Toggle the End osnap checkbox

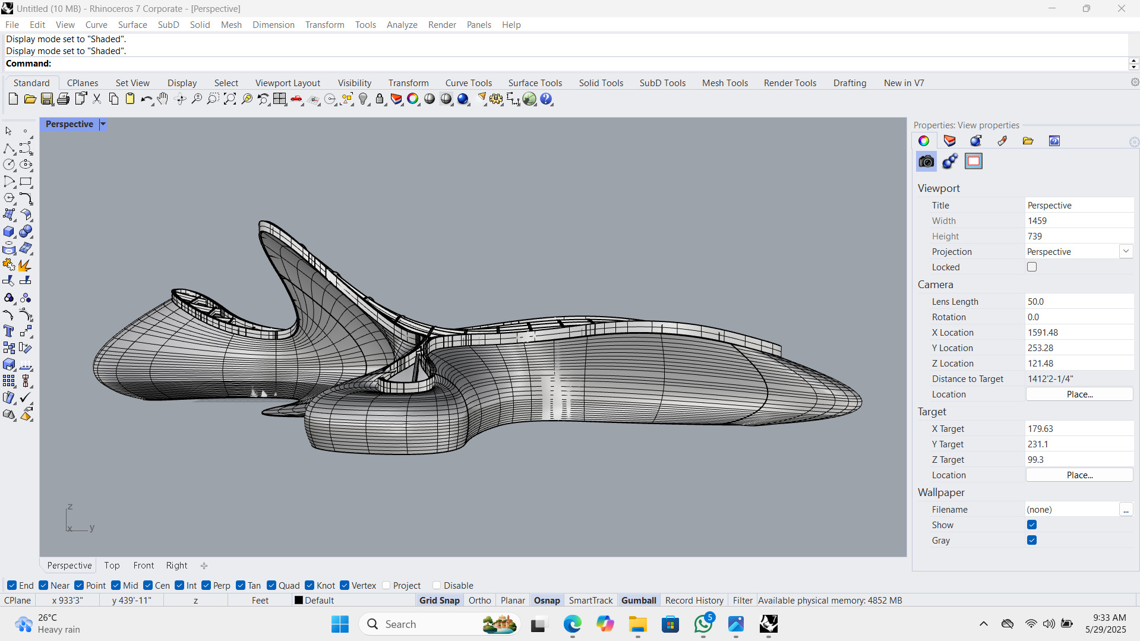12,585
